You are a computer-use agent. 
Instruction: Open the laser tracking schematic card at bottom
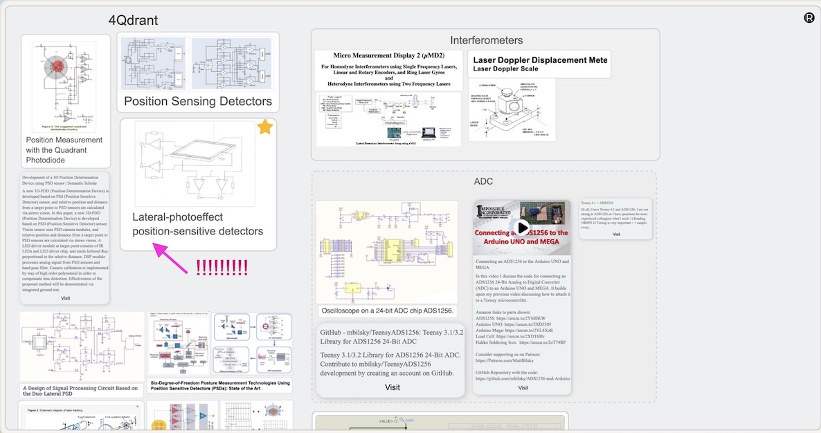(x=81, y=418)
